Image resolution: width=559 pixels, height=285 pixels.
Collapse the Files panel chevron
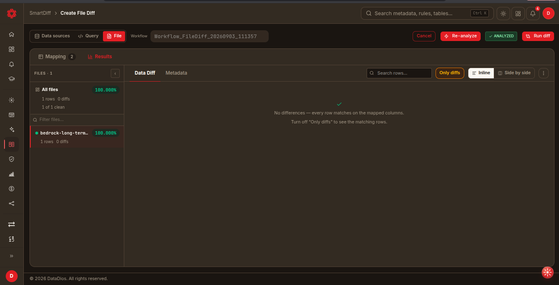tap(115, 73)
